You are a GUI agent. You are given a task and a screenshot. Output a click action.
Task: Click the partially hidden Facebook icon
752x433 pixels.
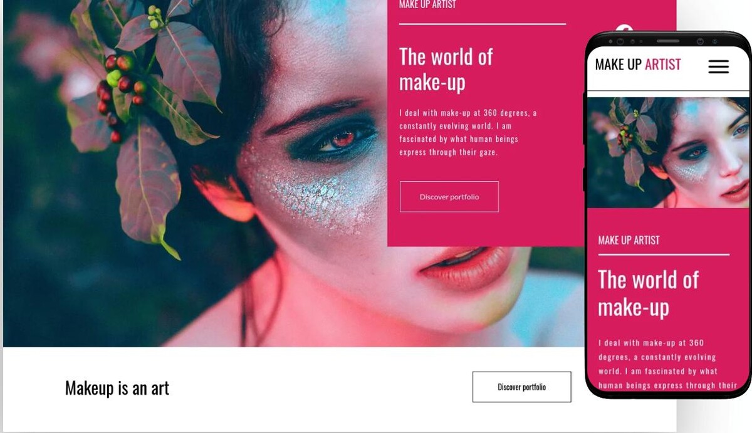click(624, 29)
